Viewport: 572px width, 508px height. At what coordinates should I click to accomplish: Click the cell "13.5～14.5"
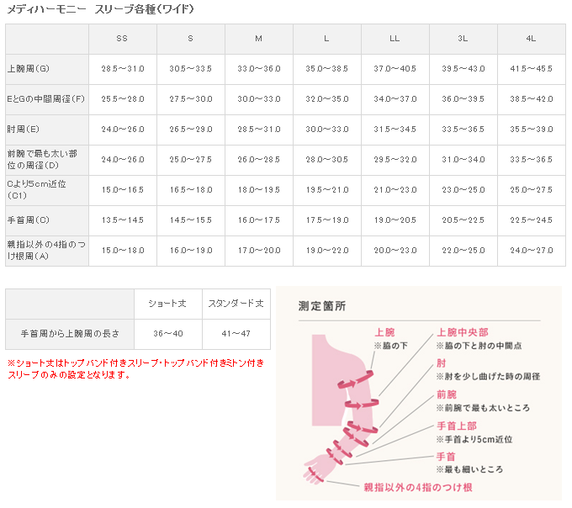coord(123,220)
